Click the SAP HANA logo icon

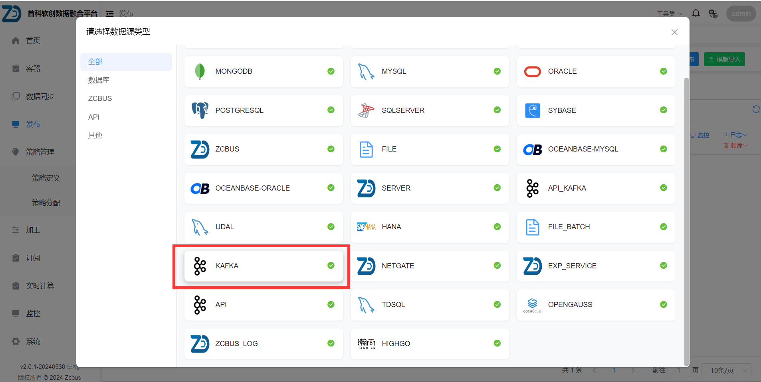click(x=366, y=227)
